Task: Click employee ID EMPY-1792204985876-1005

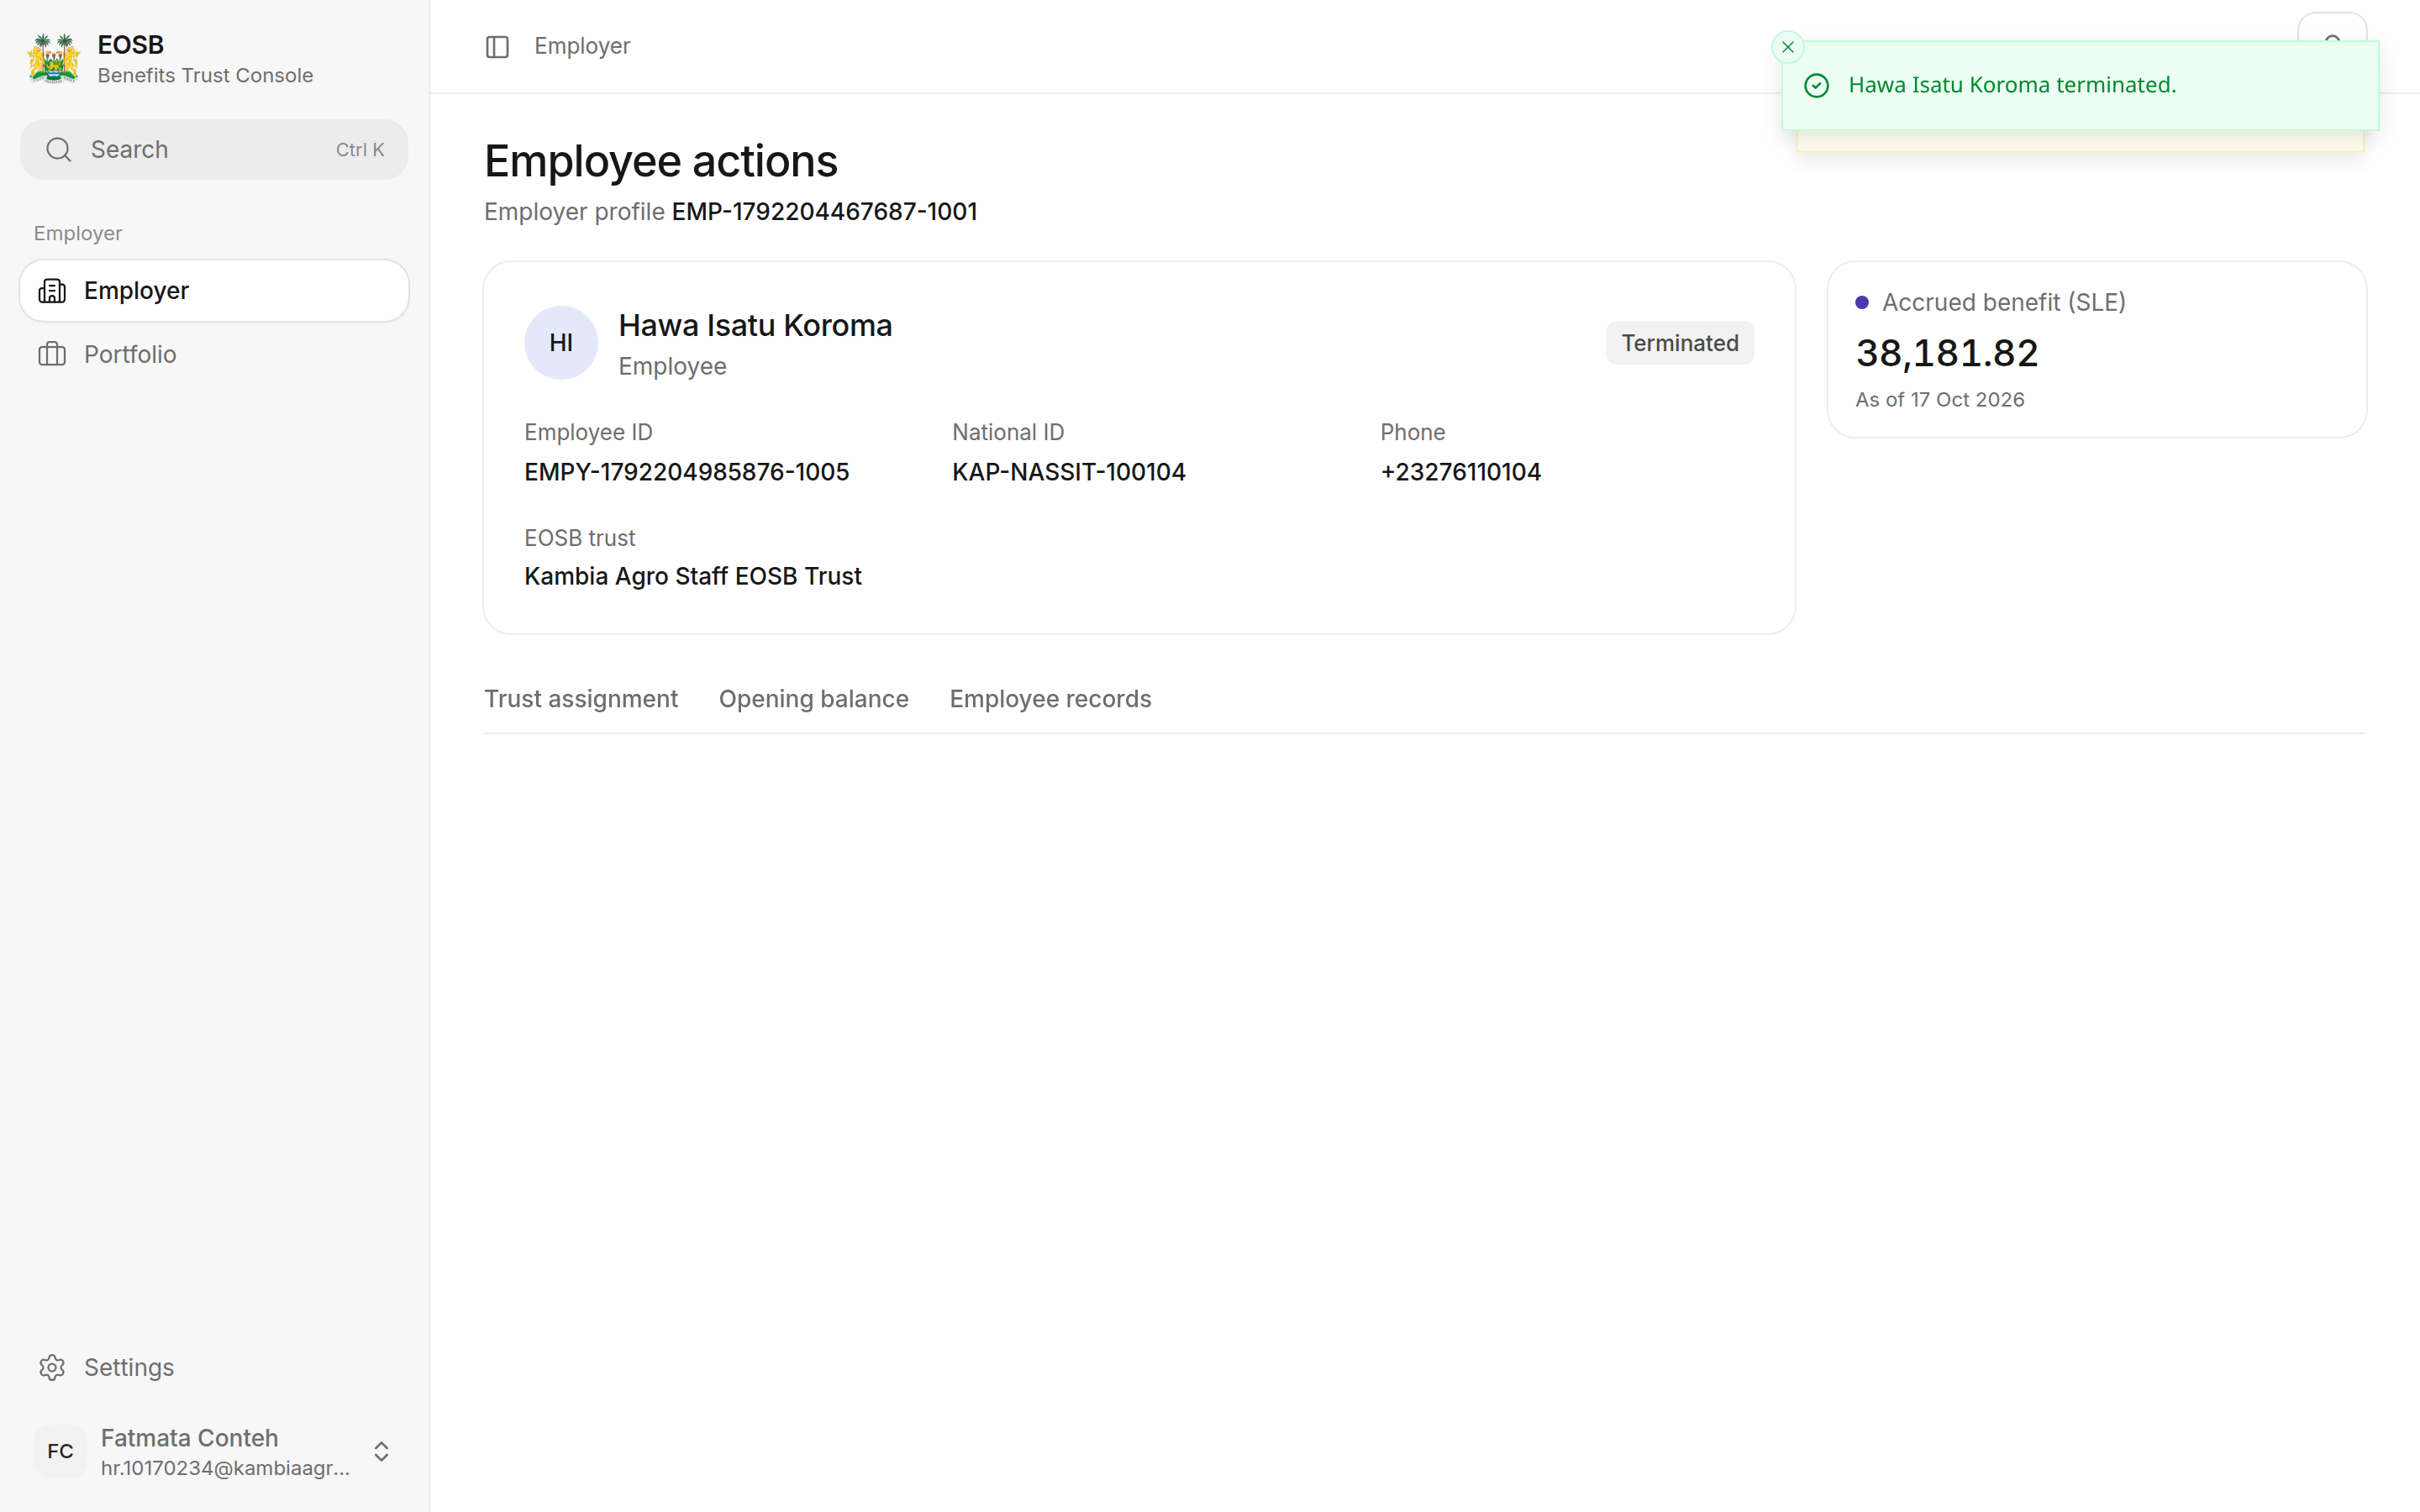Action: 686,472
